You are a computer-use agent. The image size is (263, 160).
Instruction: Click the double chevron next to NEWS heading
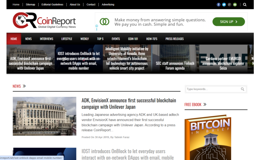(24, 86)
